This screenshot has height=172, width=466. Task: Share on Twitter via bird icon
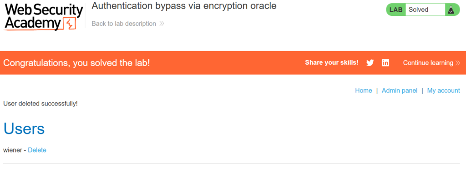(x=370, y=62)
